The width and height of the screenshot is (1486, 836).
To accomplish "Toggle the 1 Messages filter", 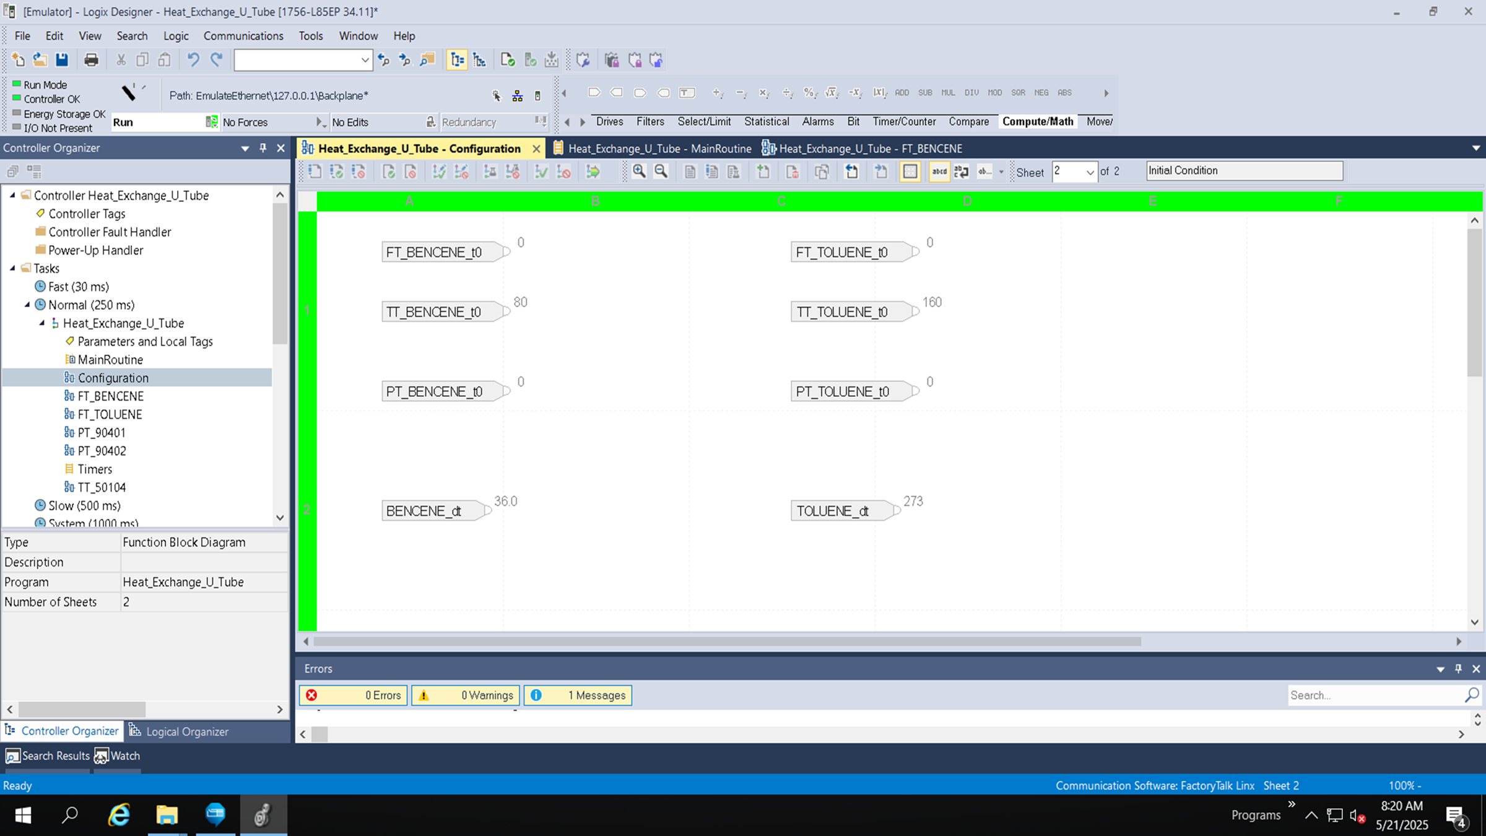I will tap(578, 695).
